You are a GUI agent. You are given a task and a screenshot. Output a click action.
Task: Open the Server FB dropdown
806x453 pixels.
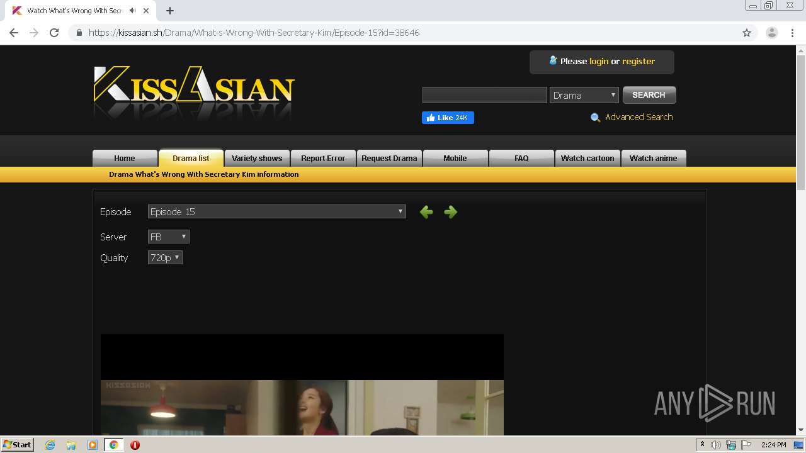click(x=168, y=237)
